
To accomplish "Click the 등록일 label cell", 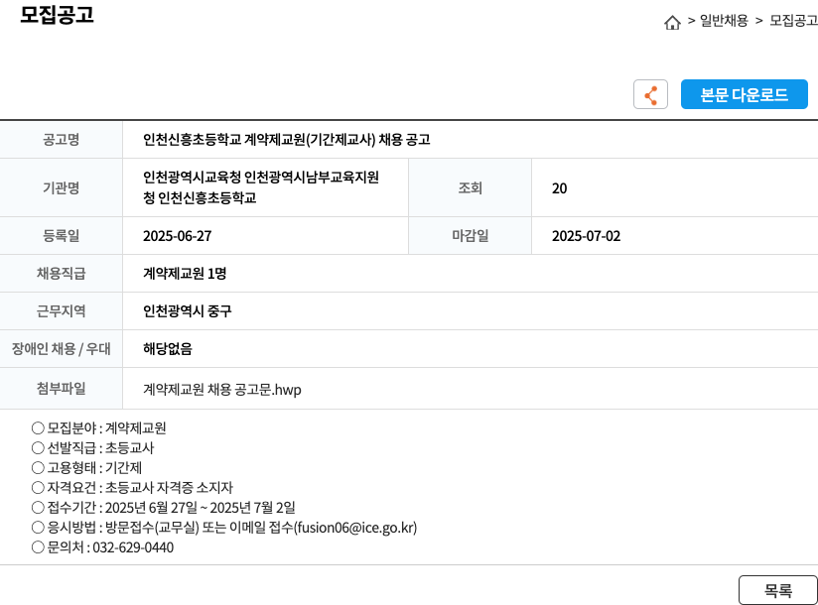I will click(61, 235).
